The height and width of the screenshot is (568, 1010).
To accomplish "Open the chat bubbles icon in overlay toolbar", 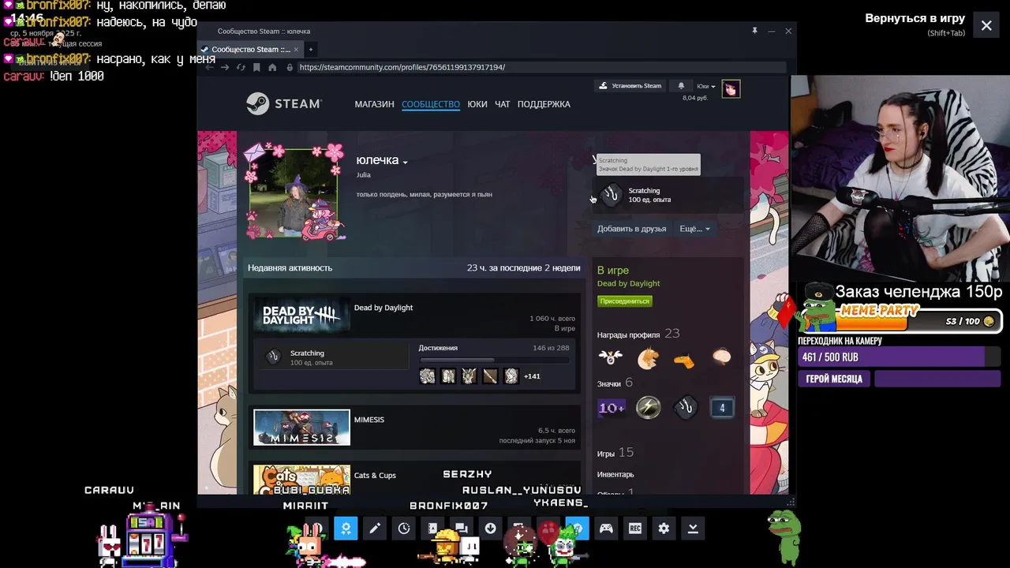I will click(x=462, y=529).
